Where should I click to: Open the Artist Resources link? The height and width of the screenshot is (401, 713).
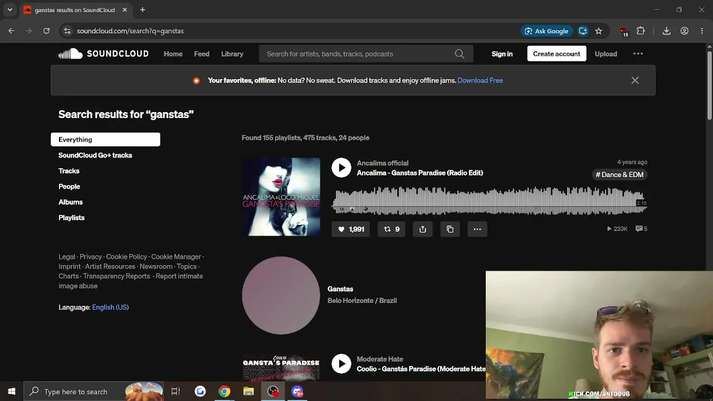click(x=110, y=267)
